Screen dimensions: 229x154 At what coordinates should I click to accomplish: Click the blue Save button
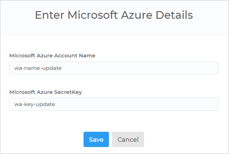pos(96,139)
